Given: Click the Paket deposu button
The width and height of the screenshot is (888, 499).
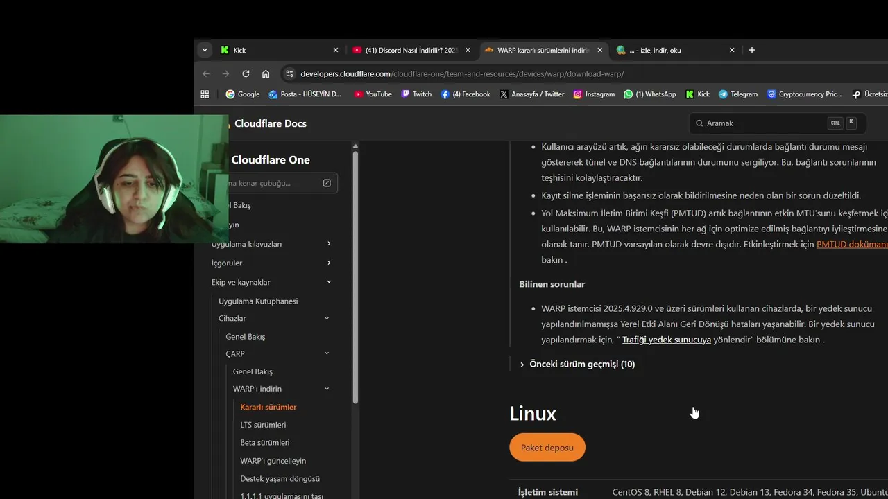Looking at the screenshot, I should (547, 448).
